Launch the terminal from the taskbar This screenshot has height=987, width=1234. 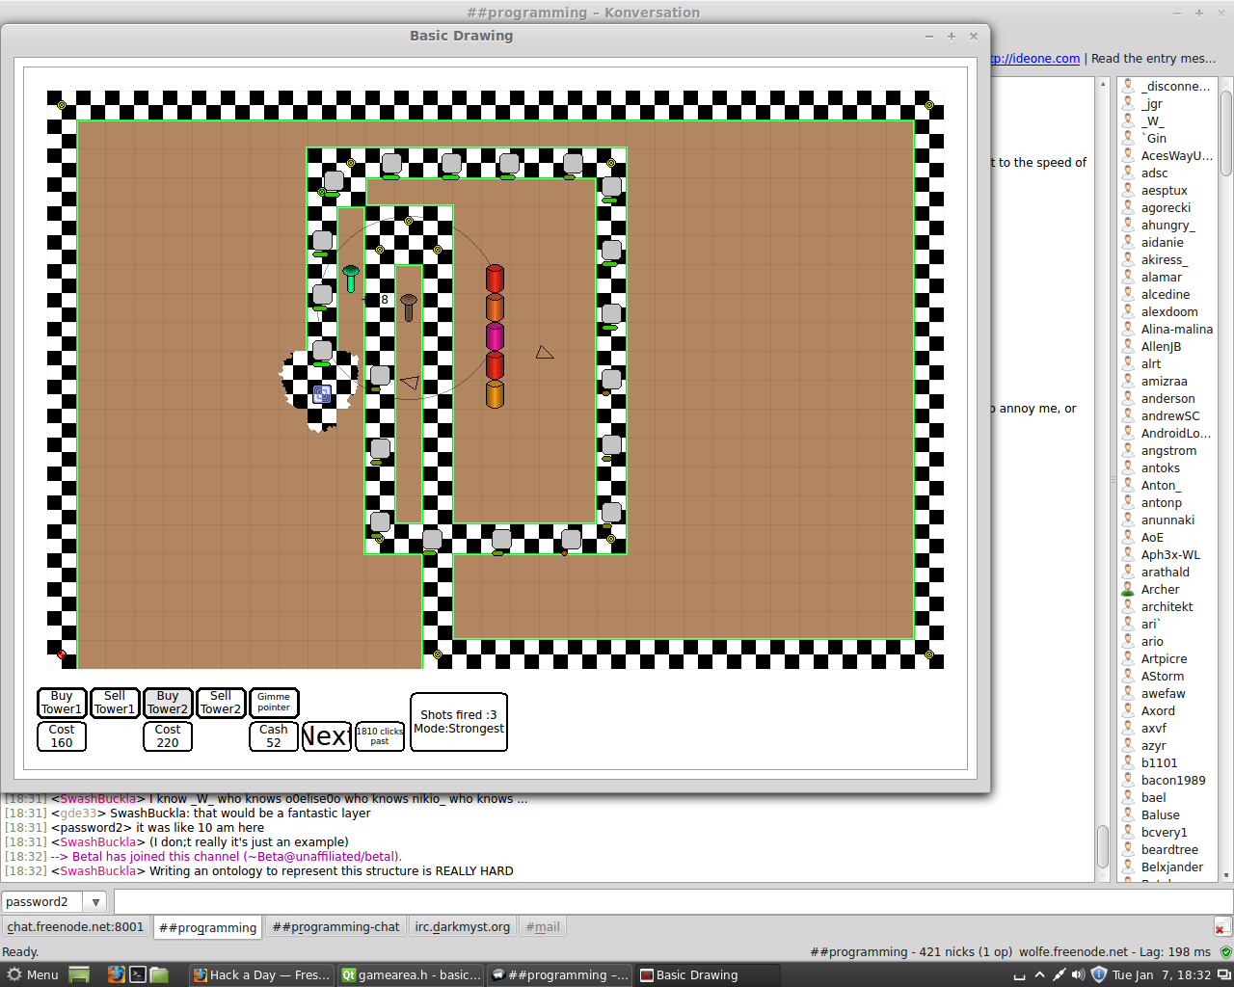pos(138,974)
